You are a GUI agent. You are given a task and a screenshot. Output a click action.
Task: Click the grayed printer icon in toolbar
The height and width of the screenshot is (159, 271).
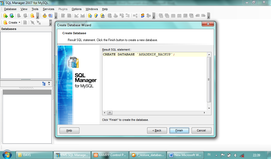pos(116,16)
